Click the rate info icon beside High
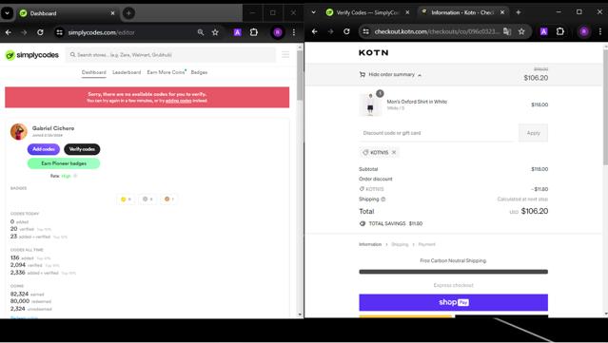Screen dimensions: 608x343 tap(75, 176)
